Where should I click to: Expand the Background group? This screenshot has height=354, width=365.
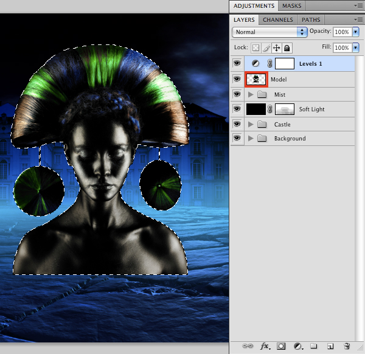pos(251,139)
